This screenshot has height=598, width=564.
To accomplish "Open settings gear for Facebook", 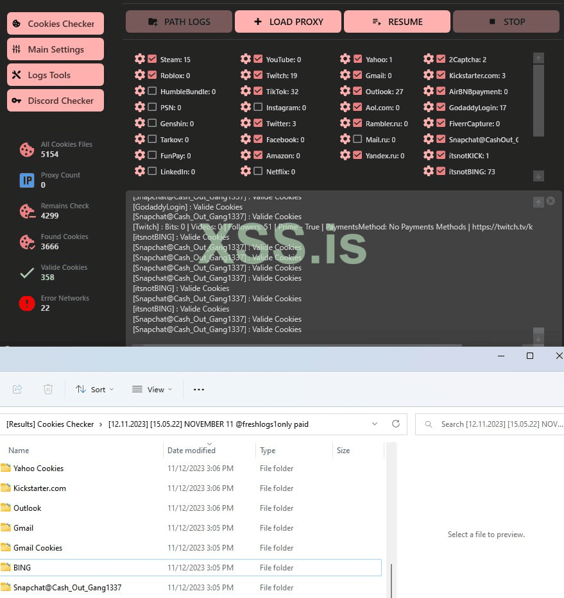I will click(x=246, y=139).
